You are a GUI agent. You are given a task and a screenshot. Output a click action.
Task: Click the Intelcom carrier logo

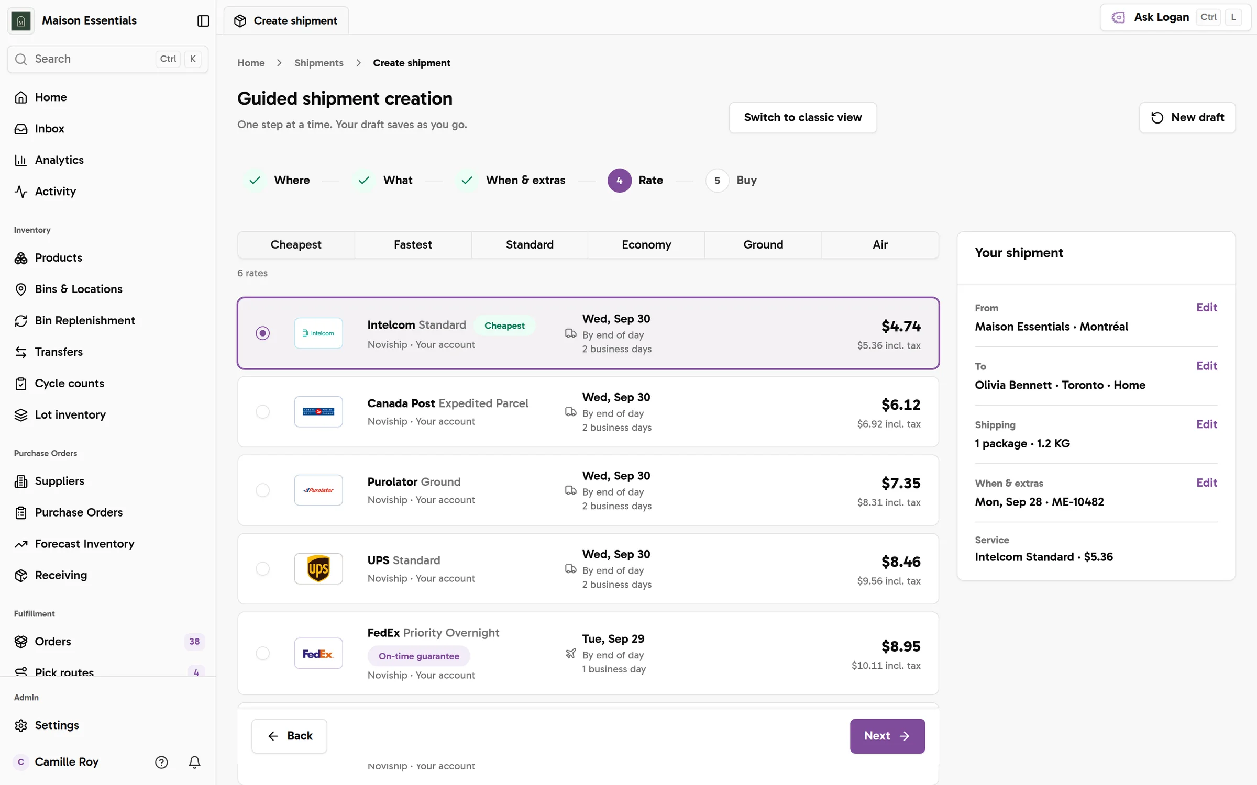(318, 333)
